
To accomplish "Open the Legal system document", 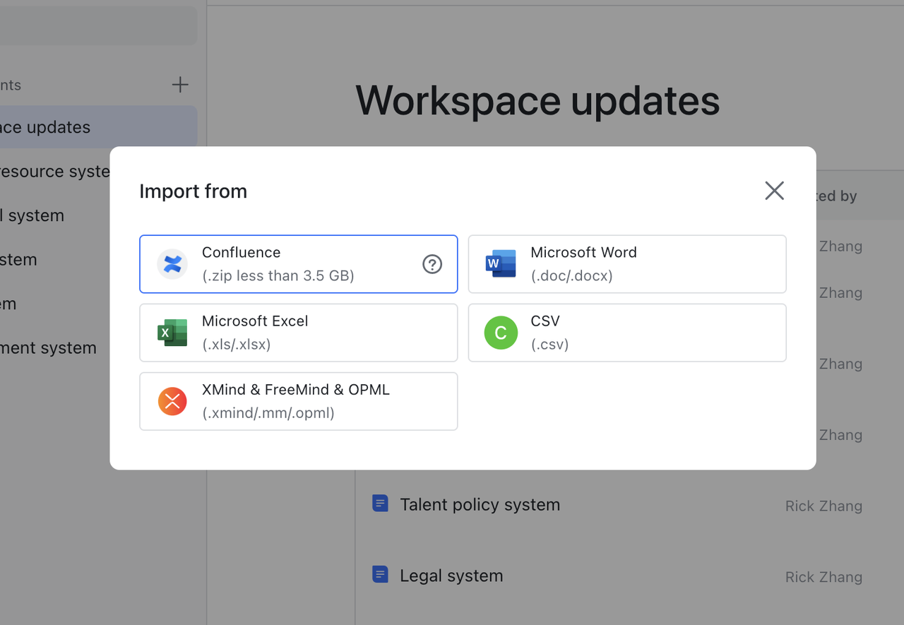I will click(451, 576).
